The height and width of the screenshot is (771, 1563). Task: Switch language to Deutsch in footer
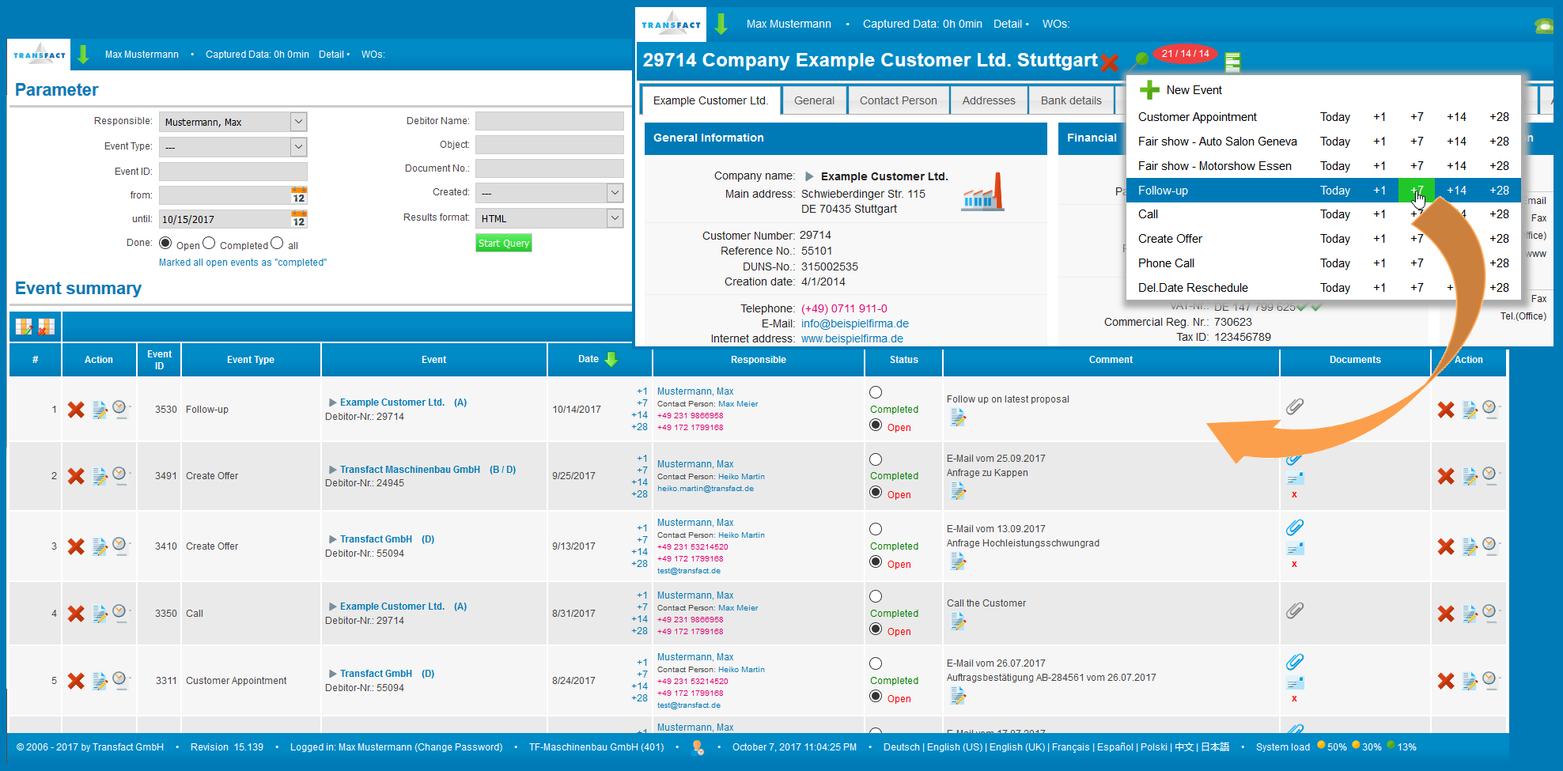(902, 747)
